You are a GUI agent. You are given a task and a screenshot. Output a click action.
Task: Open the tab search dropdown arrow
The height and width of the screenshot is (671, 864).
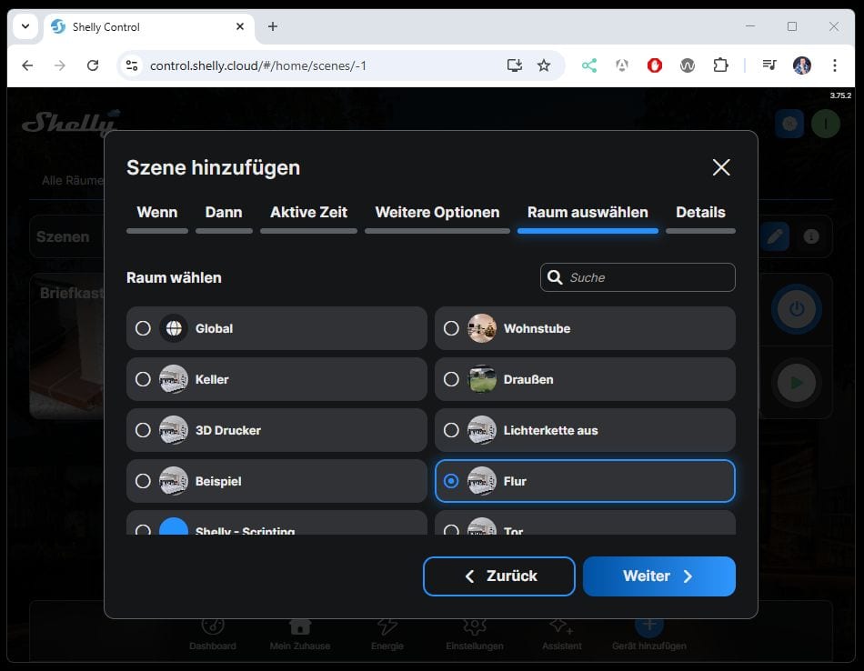[x=25, y=26]
